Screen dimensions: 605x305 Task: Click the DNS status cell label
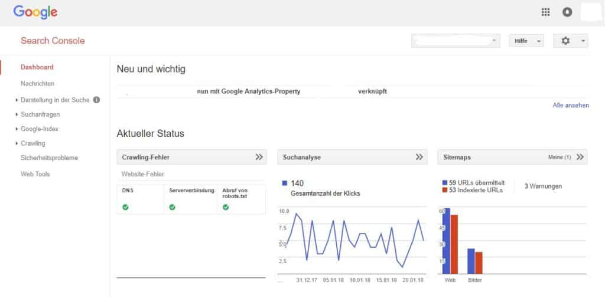tap(128, 190)
